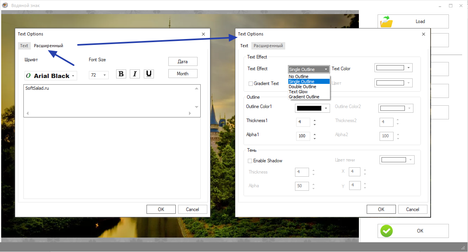Click the Шрифт label
The image size is (468, 252).
[x=32, y=60]
